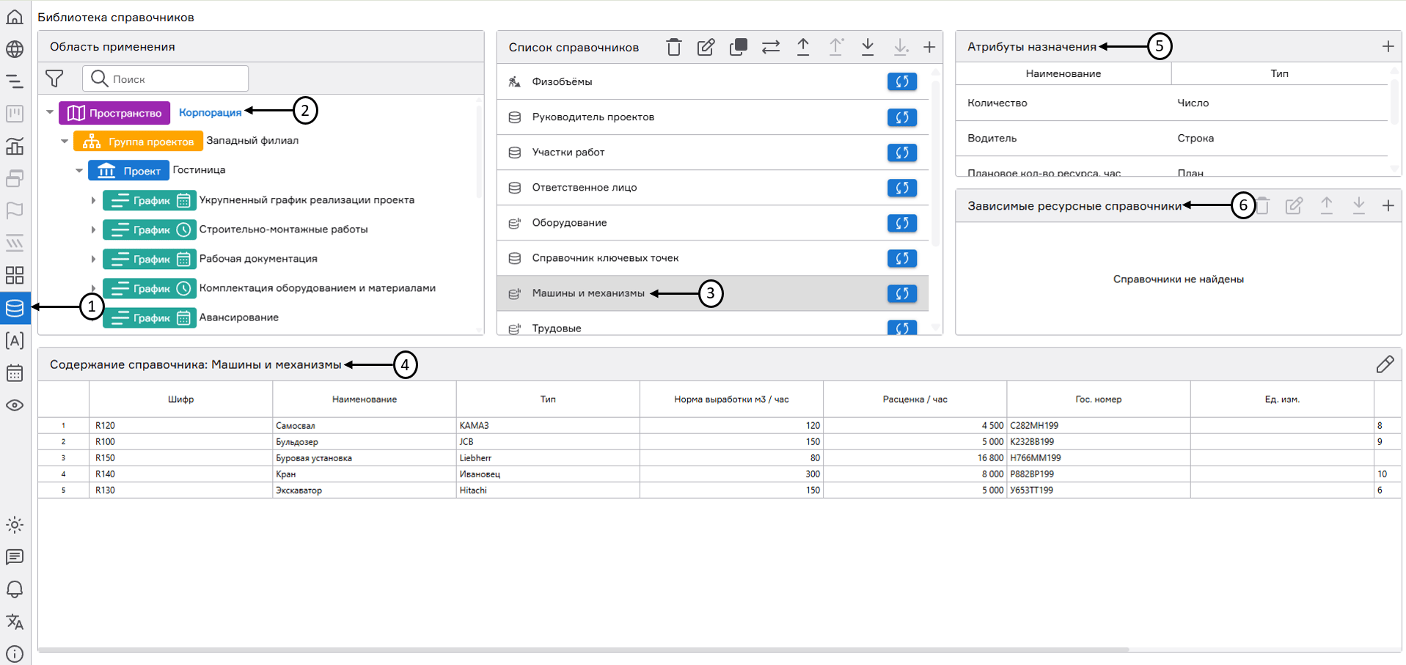Edit contents with pencil icon in Содержание справочника
The height and width of the screenshot is (665, 1406).
pos(1384,364)
